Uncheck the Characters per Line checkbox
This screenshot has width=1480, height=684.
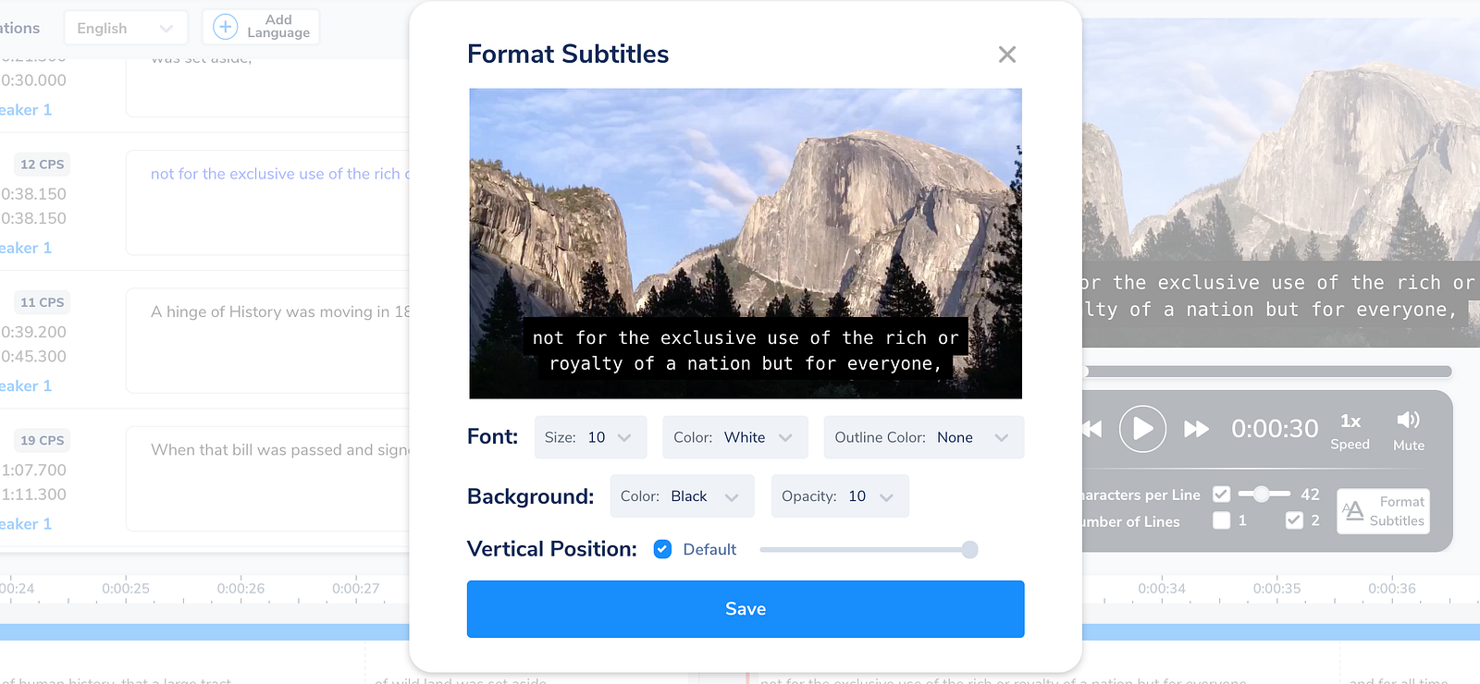pyautogui.click(x=1221, y=495)
